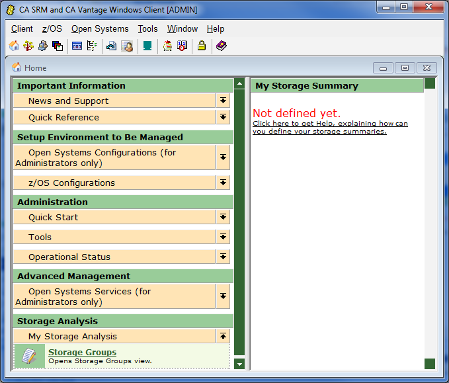The width and height of the screenshot is (449, 383).
Task: Expand the Quick Reference section
Action: click(x=224, y=117)
